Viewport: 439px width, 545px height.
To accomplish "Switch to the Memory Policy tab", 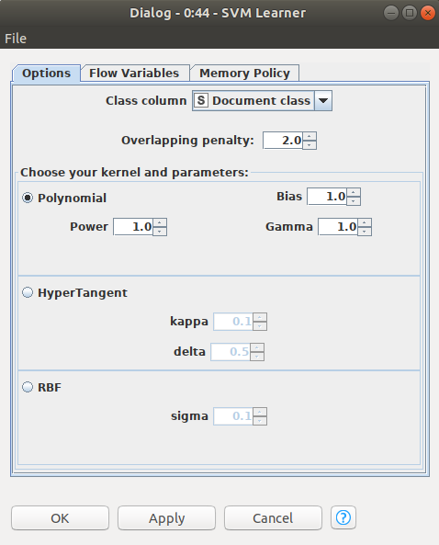I will [x=244, y=73].
